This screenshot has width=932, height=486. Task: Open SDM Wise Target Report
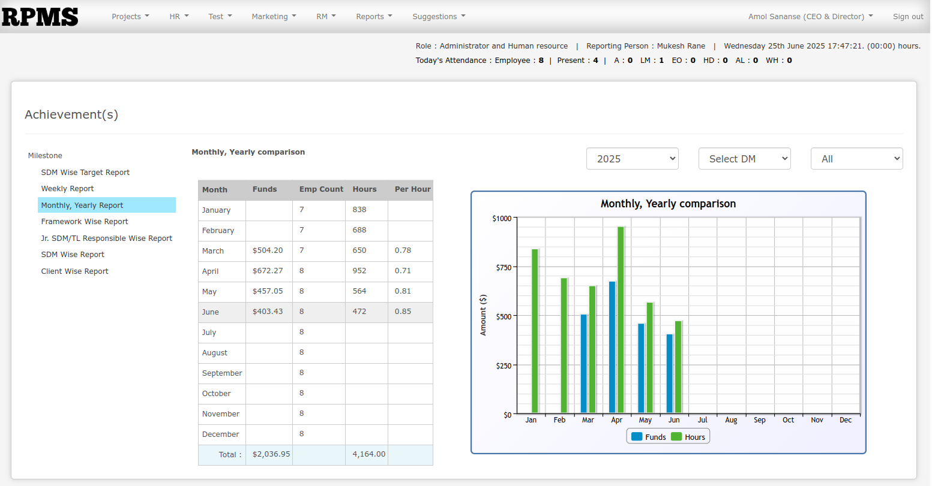(x=85, y=173)
